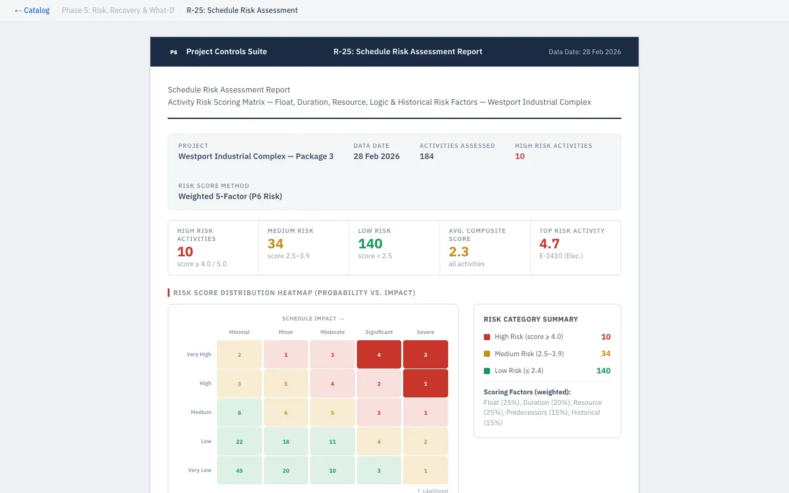
Task: Open the High Risk Activities KPI card
Action: coord(213,247)
